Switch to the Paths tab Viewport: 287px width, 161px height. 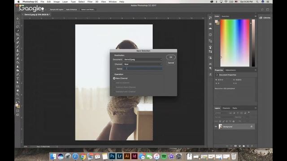[x=235, y=108]
